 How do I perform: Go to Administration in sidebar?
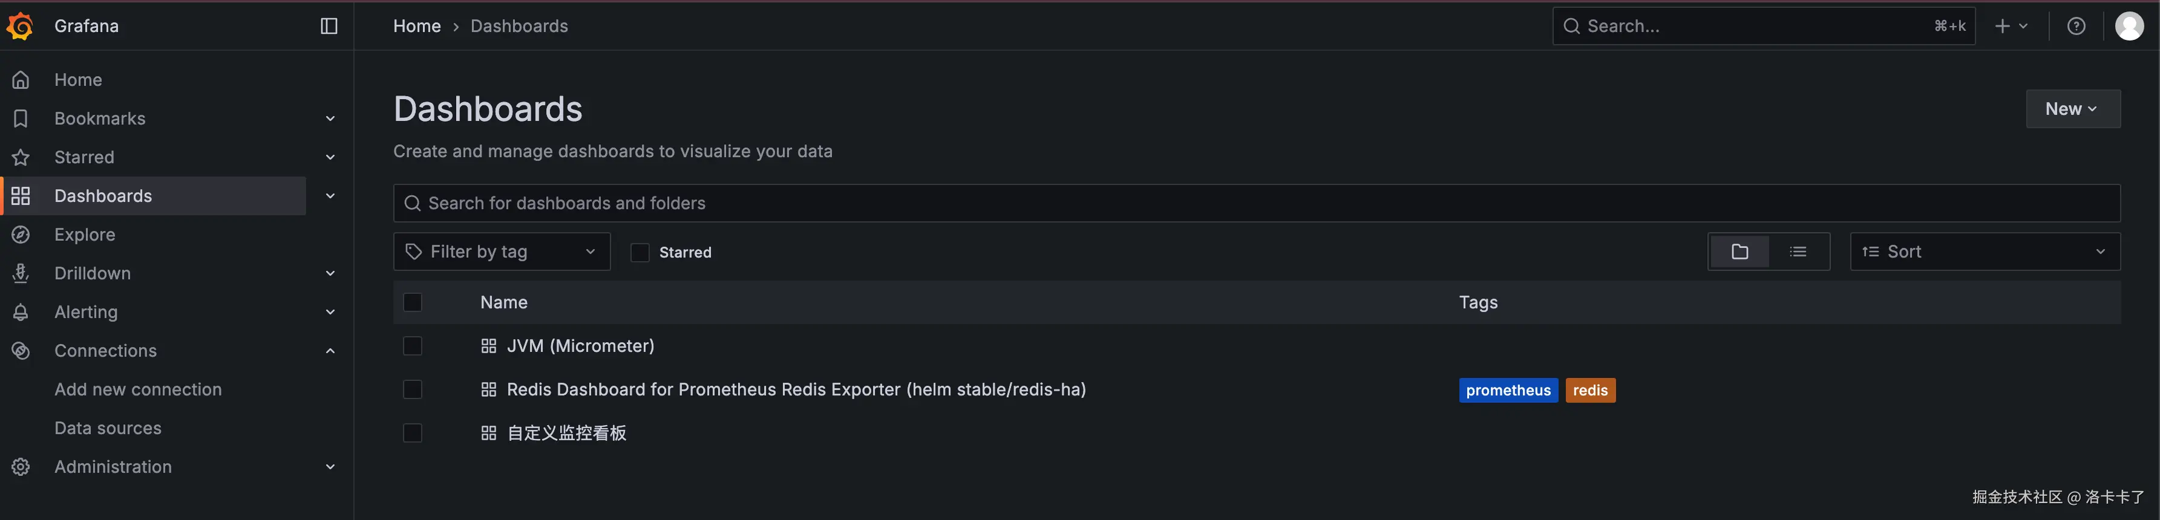[113, 466]
